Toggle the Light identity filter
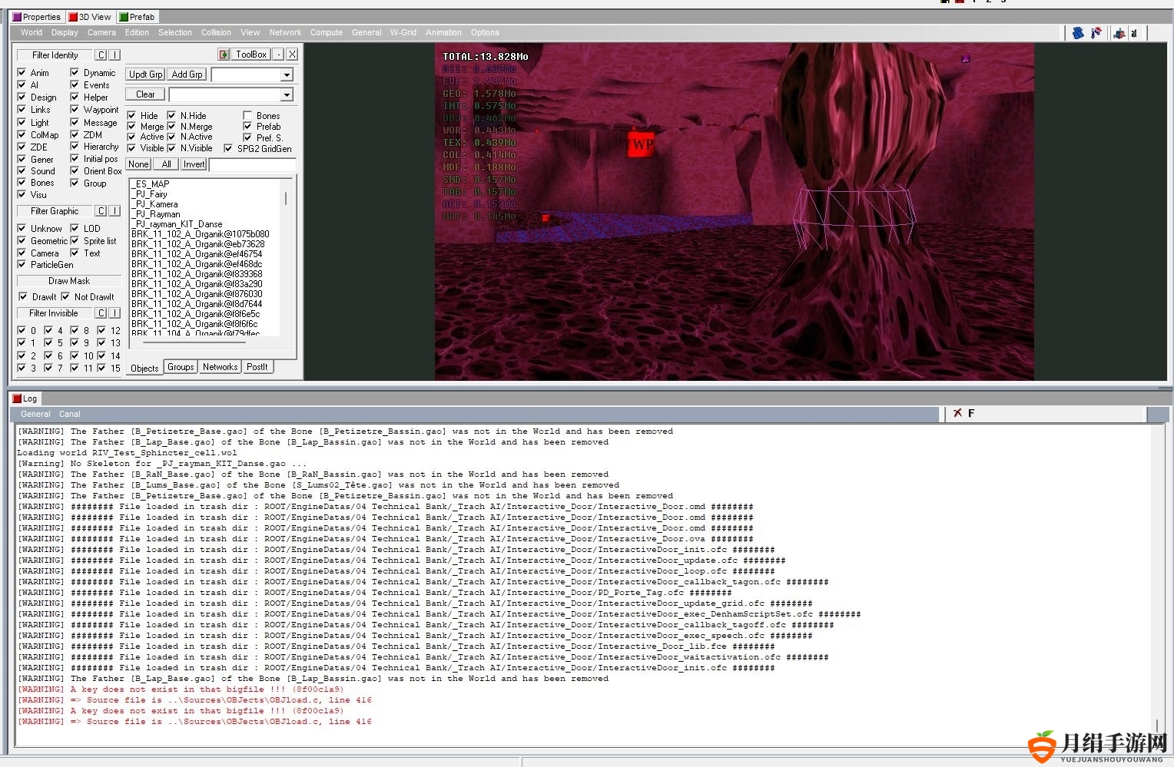 click(22, 122)
